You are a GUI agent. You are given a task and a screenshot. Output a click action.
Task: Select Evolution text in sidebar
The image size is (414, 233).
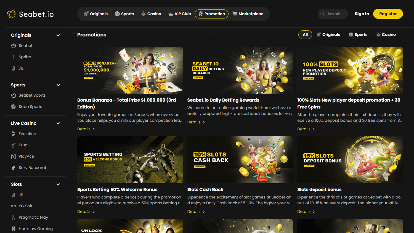point(27,134)
